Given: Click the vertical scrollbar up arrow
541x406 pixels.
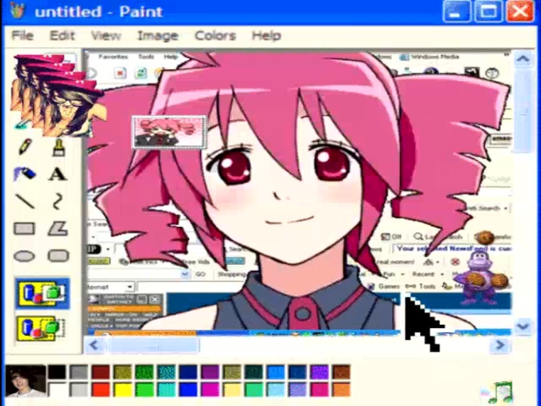Looking at the screenshot, I should click(523, 59).
